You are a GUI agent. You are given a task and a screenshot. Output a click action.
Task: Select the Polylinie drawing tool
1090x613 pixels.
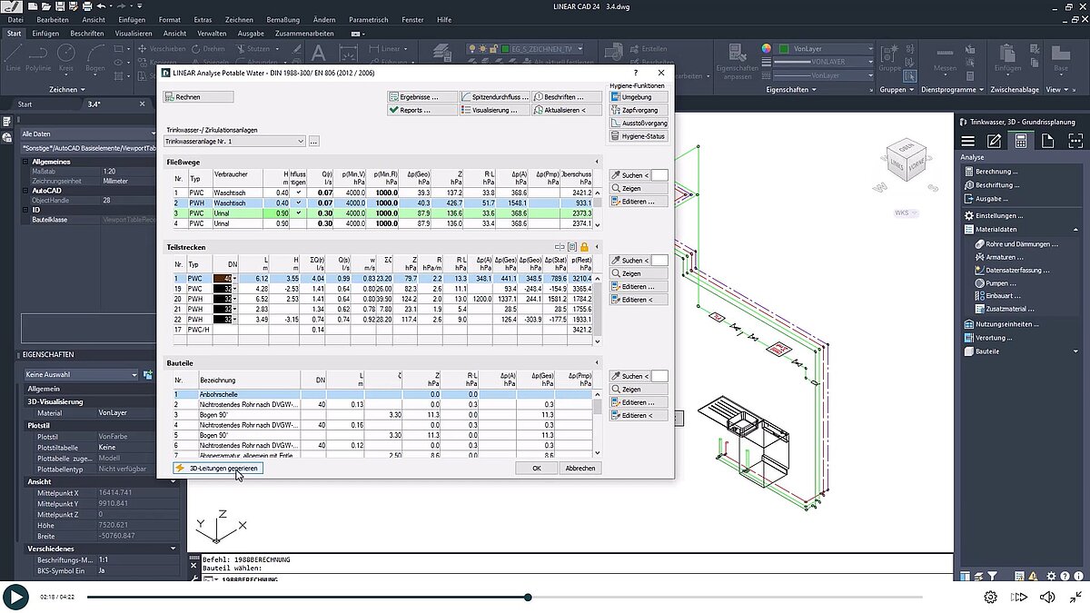click(x=38, y=62)
